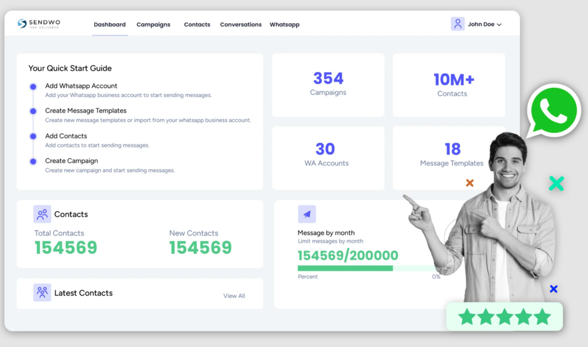Click the monthly message limit progress bar
This screenshot has height=347, width=588.
[368, 268]
